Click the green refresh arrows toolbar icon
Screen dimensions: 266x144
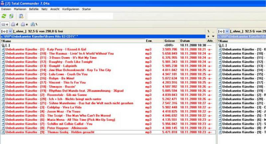(4, 16)
